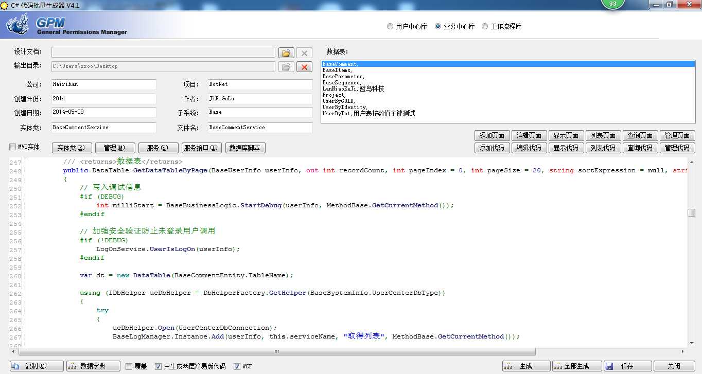This screenshot has height=374, width=702.
Task: Click the 编辑代码 button
Action: (x=529, y=148)
